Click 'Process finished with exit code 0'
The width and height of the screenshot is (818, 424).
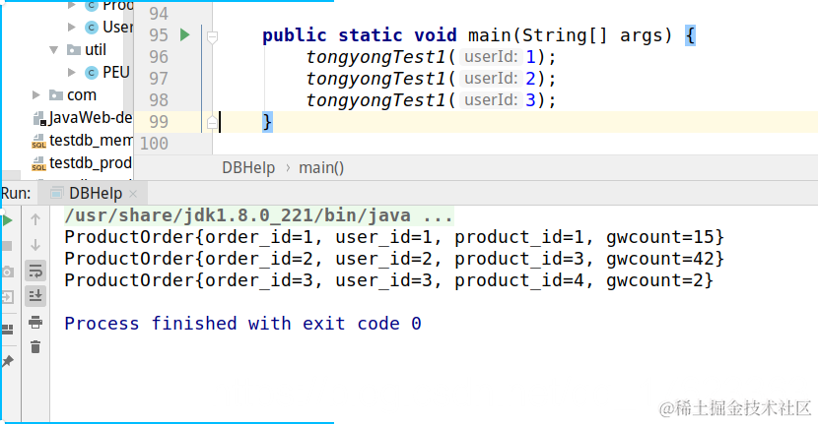(x=242, y=324)
